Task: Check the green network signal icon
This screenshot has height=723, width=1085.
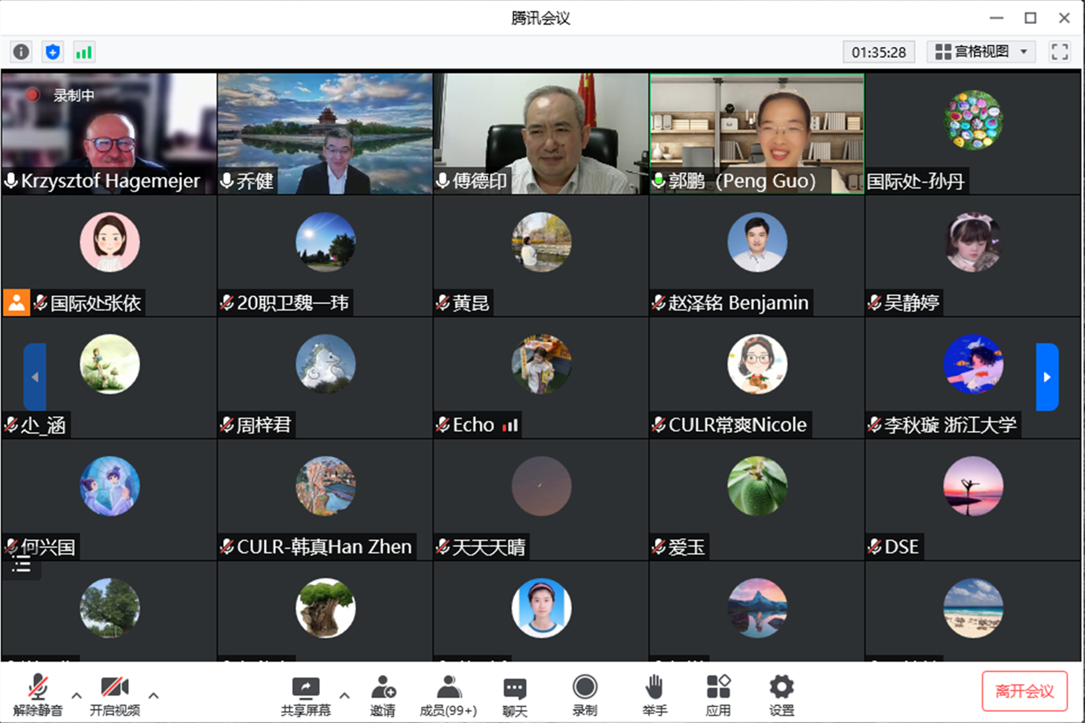Action: click(84, 52)
